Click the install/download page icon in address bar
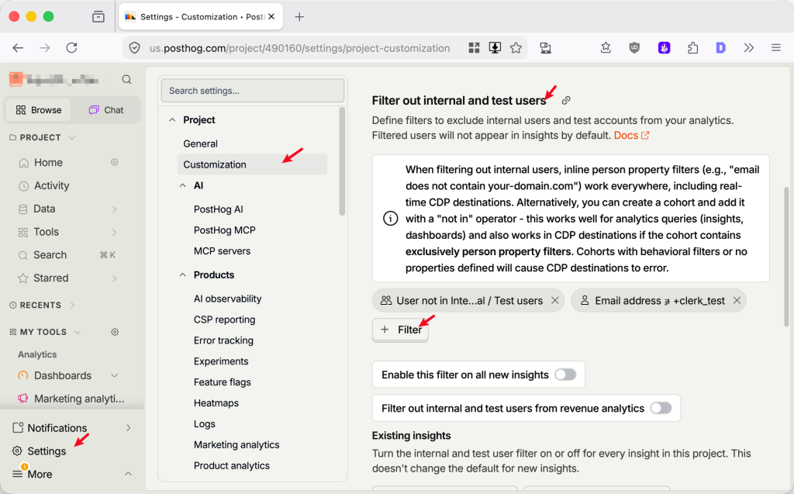794x494 pixels. tap(495, 47)
